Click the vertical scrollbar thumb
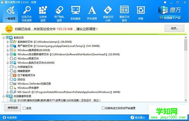 186,45
